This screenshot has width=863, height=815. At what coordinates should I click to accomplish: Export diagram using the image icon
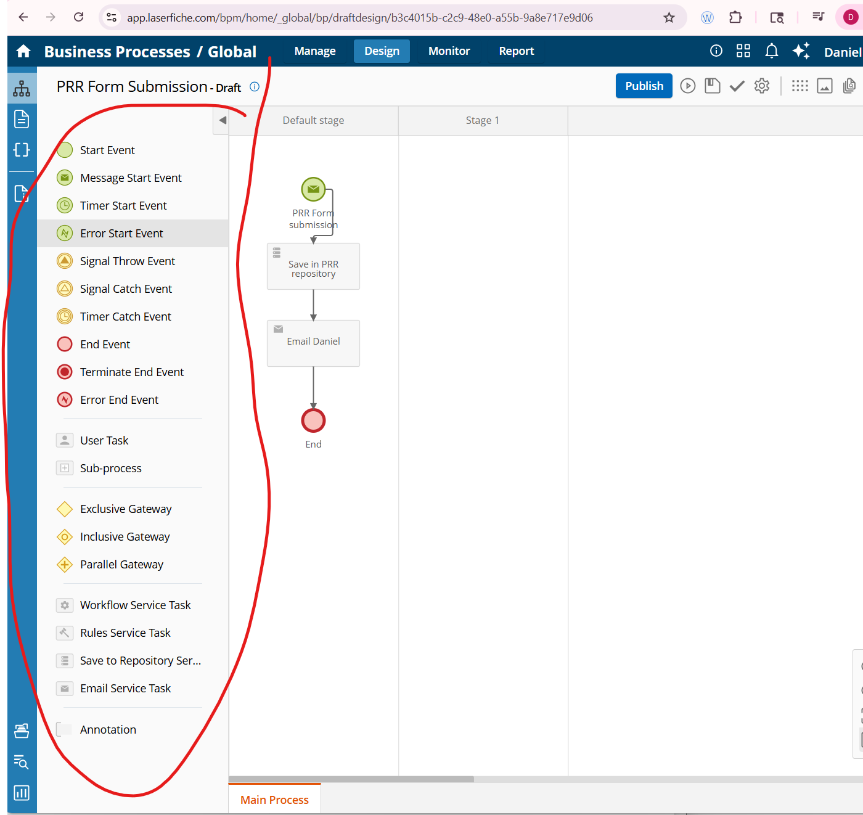coord(825,86)
